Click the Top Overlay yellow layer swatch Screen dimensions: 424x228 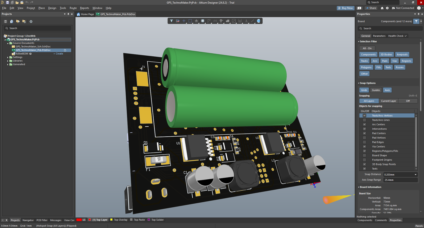coord(112,220)
